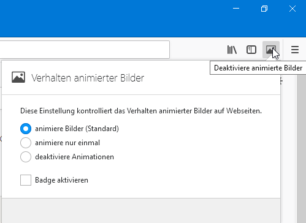Screen dimensions: 306x223
Task: Select 'deaktiviere Animationen' radio option
Action: [26, 157]
